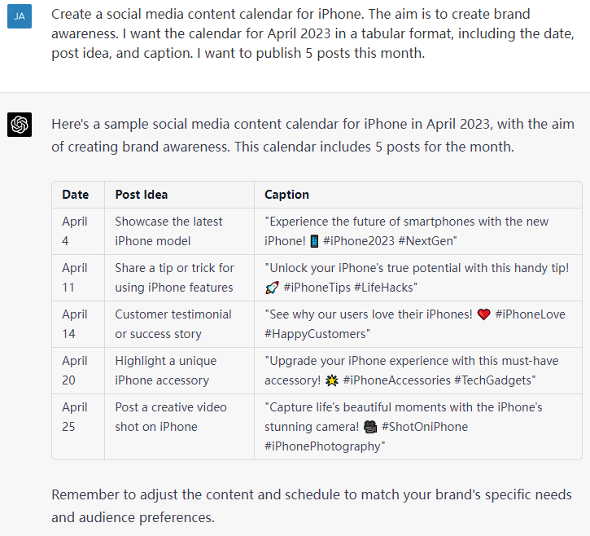590x536 pixels.
Task: Click 'Customer testimonial or success story' cell
Action: click(180, 324)
